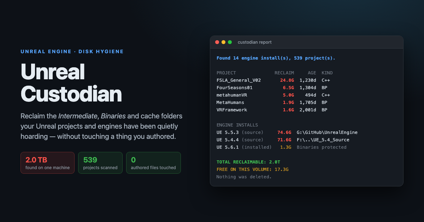Click the 'ENGINE INSTALLS' section label

[237, 125]
